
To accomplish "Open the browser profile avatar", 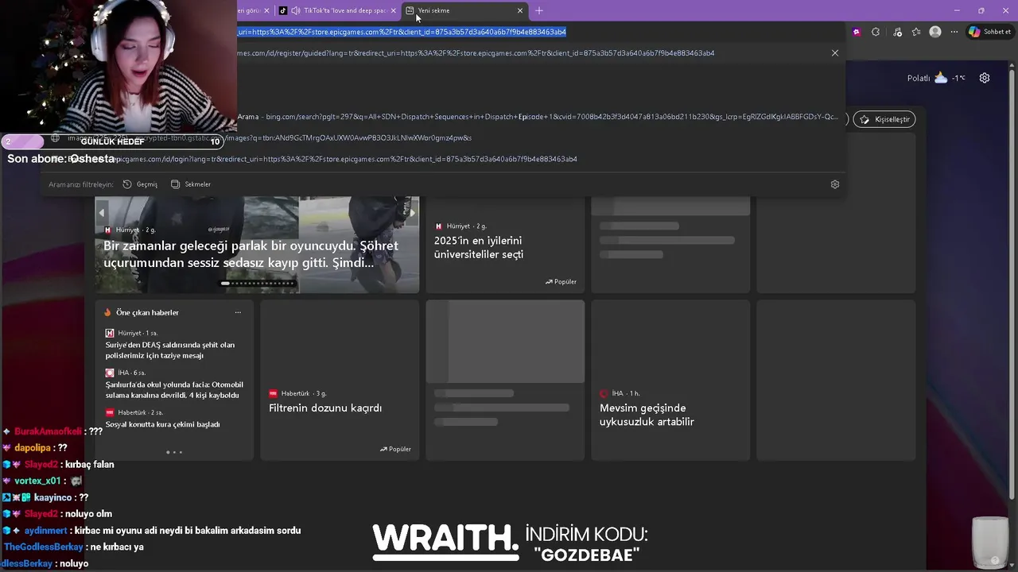I will (935, 32).
